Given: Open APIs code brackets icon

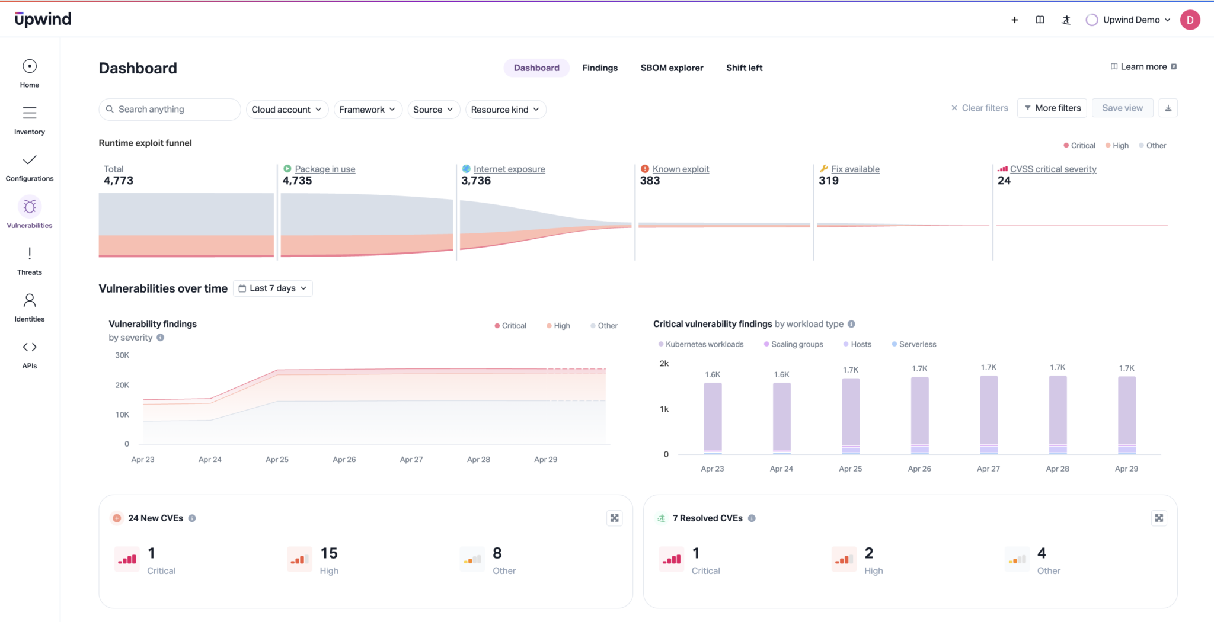Looking at the screenshot, I should coord(30,347).
